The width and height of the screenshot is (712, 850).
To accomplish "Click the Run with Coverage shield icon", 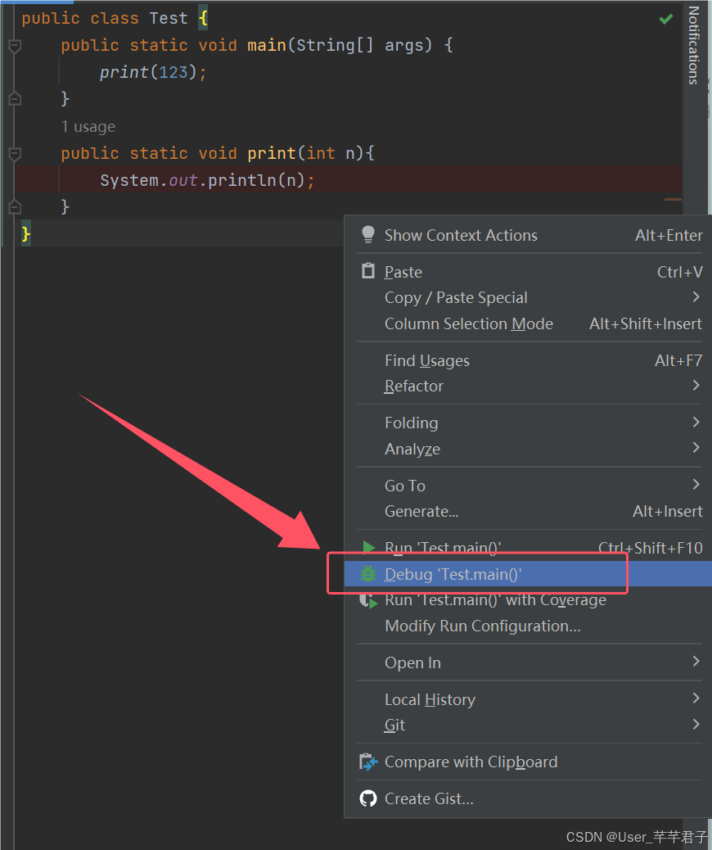I will tap(368, 600).
